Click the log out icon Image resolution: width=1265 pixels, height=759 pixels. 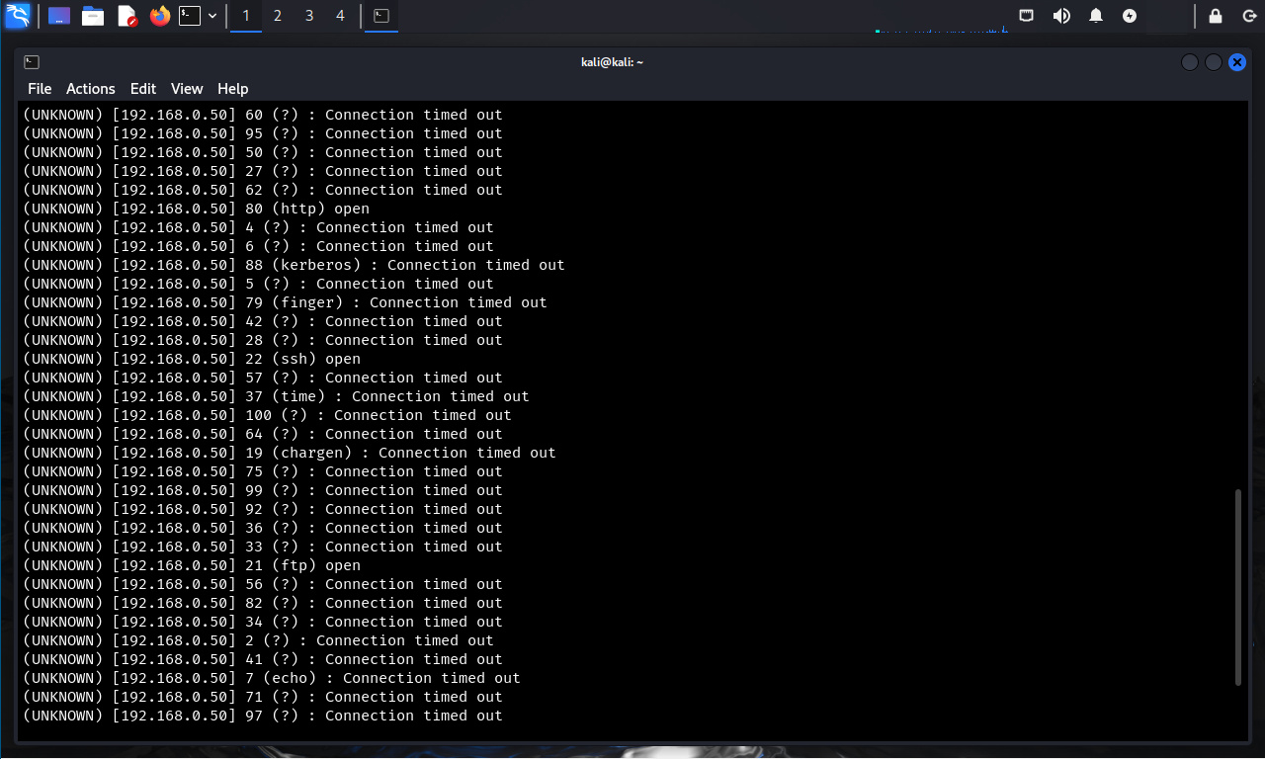pyautogui.click(x=1247, y=16)
